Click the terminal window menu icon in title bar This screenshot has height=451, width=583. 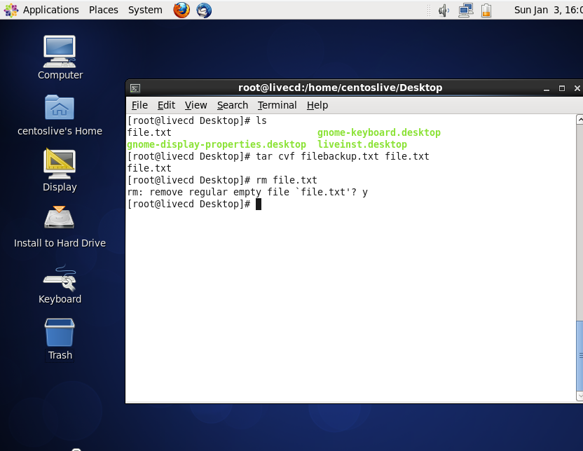click(135, 88)
